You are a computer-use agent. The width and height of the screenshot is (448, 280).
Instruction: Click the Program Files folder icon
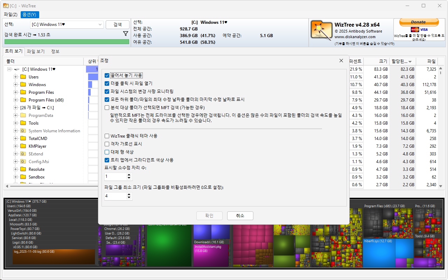click(23, 92)
